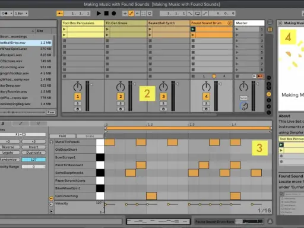Solo the Tin Can Snare track

click(121, 103)
